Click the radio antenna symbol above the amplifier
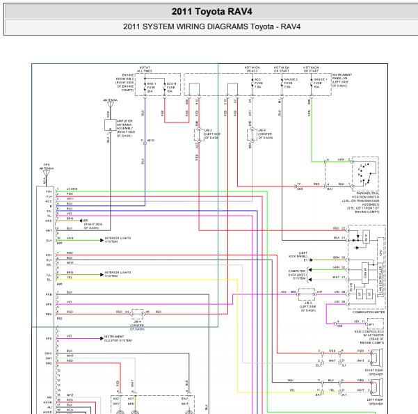The width and height of the screenshot is (418, 414). click(x=111, y=104)
